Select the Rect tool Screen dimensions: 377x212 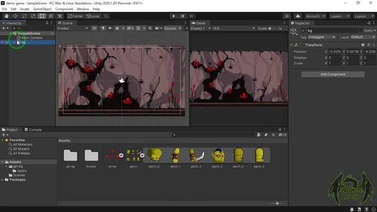pyautogui.click(x=42, y=16)
